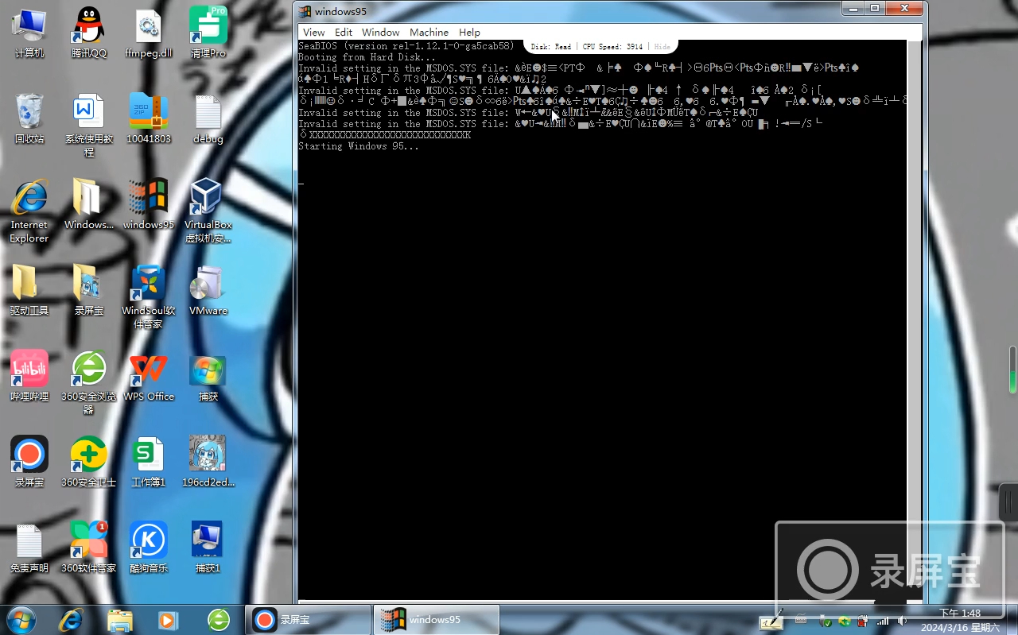This screenshot has width=1018, height=635.
Task: Launch Internet Explorer from the taskbar
Action: coord(72,620)
